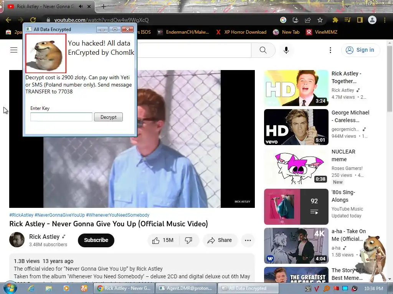Open the XP Horror Download bookmark

point(241,32)
